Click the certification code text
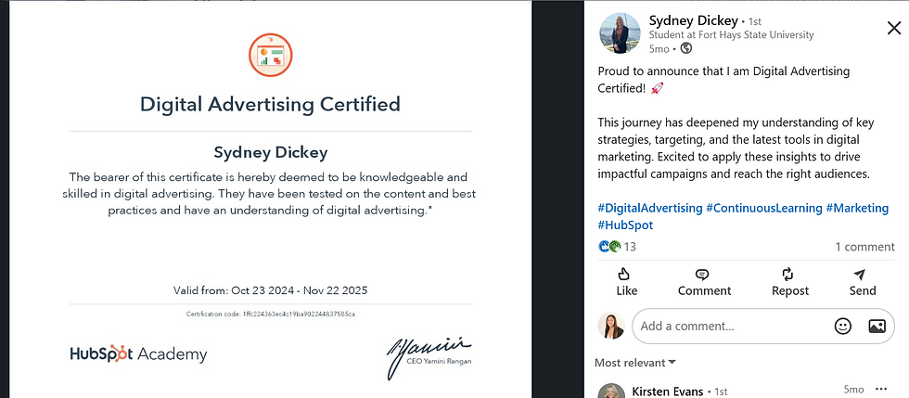The height and width of the screenshot is (398, 909). point(270,314)
